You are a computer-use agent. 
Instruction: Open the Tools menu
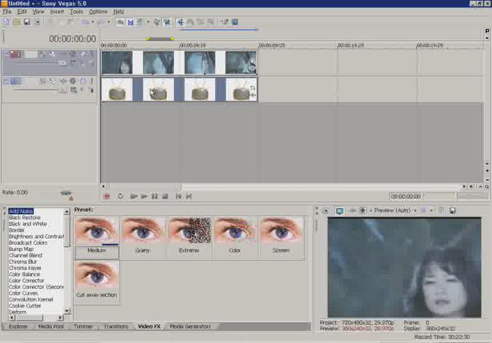pos(77,12)
